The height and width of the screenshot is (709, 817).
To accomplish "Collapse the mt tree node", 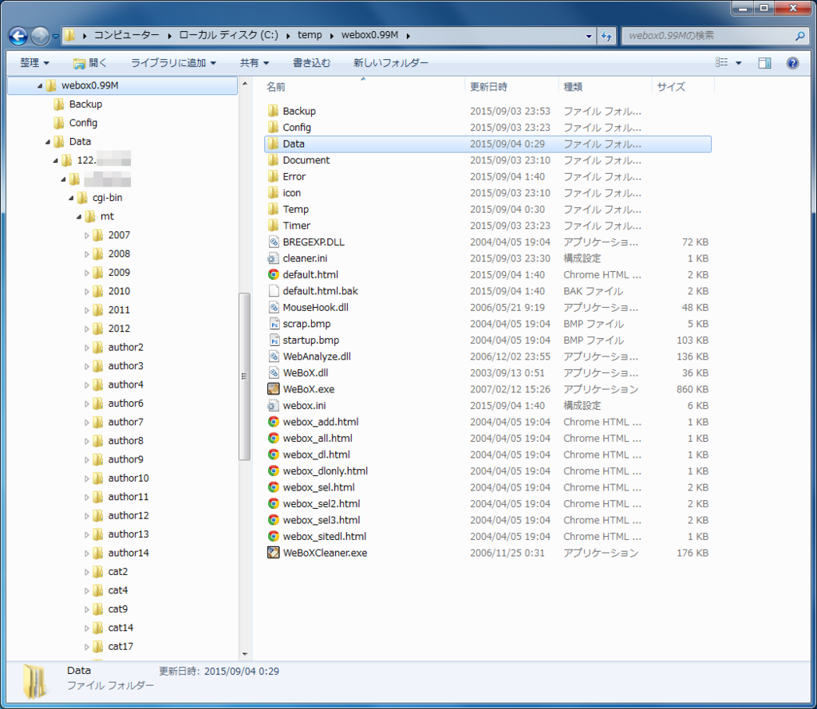I will (79, 217).
